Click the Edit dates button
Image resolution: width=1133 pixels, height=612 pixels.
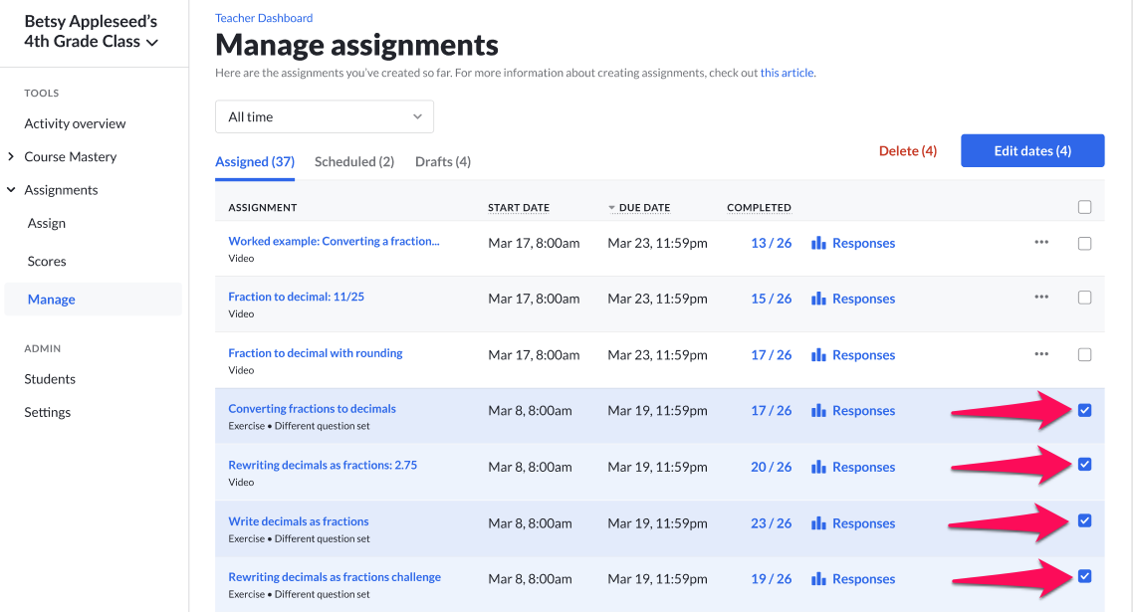[1031, 149]
